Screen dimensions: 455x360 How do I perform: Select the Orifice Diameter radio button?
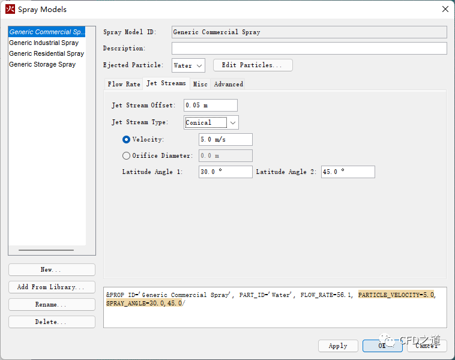point(127,156)
